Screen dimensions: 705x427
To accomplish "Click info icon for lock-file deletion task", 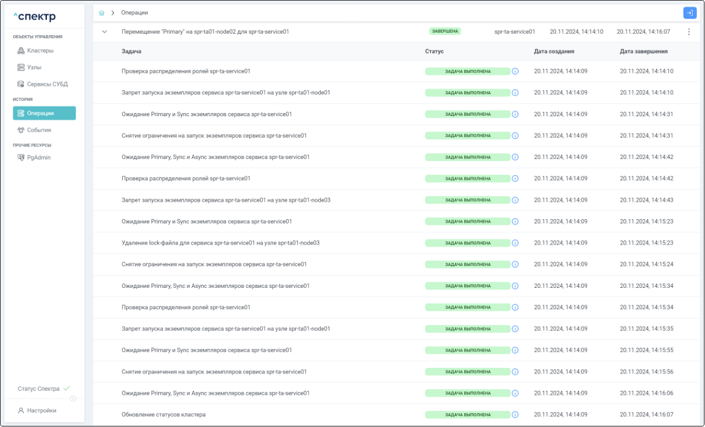I will click(515, 243).
